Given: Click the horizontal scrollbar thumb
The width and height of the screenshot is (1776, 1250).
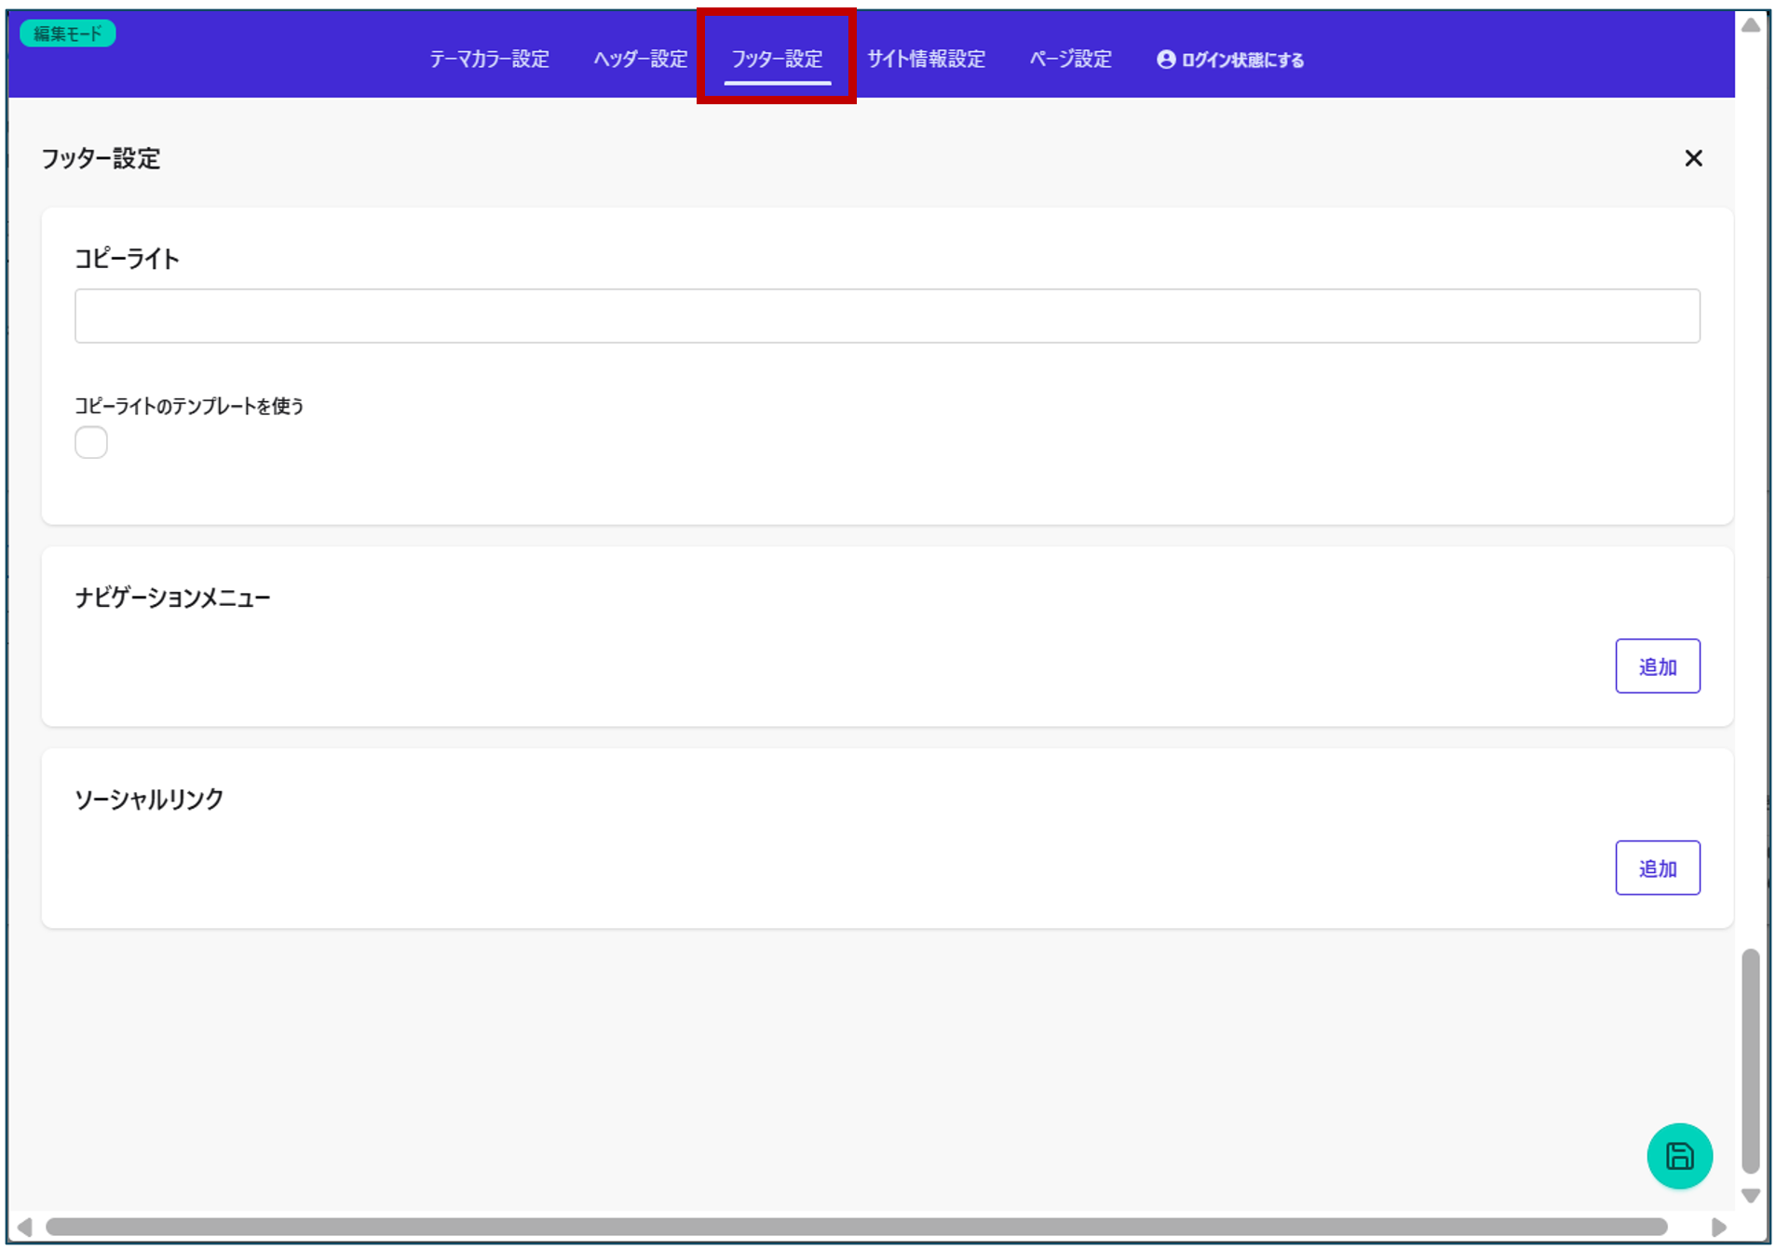Looking at the screenshot, I should [857, 1227].
